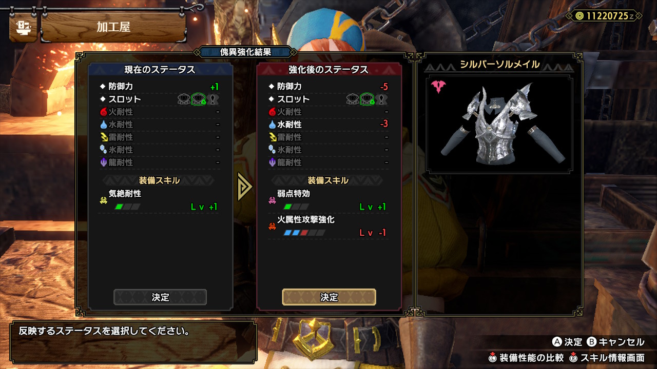Click the 火属性攻撃強化 skill level bar

click(x=304, y=233)
